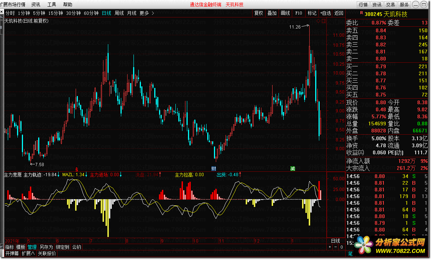
Task: Reset zoom with the 0 button
Action: 342,247
